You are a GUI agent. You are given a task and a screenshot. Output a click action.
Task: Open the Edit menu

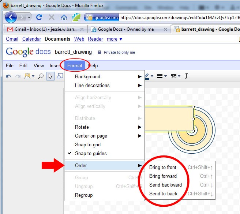point(23,66)
